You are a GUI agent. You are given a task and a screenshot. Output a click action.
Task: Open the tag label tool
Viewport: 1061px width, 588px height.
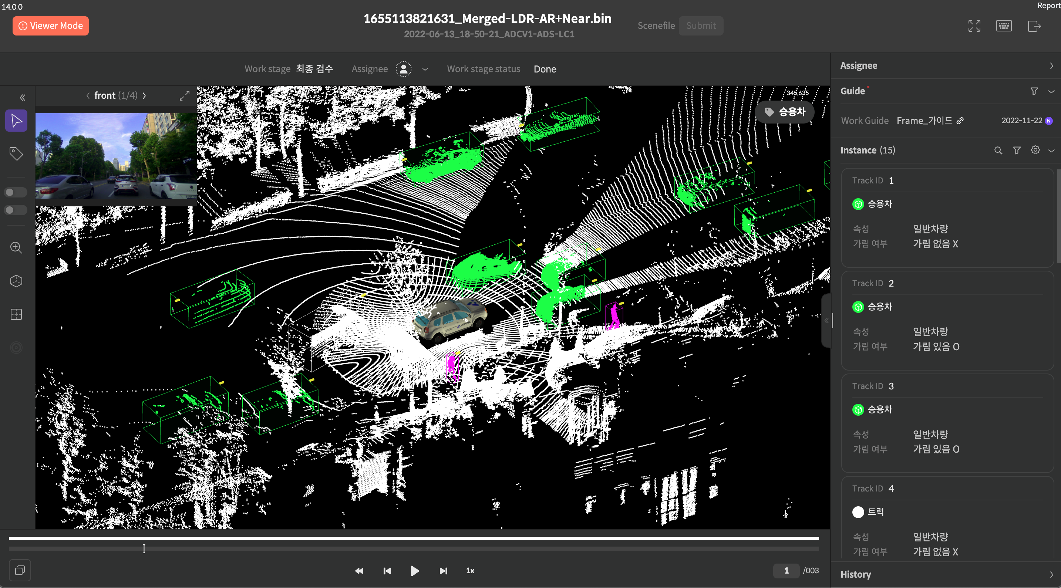tap(16, 154)
